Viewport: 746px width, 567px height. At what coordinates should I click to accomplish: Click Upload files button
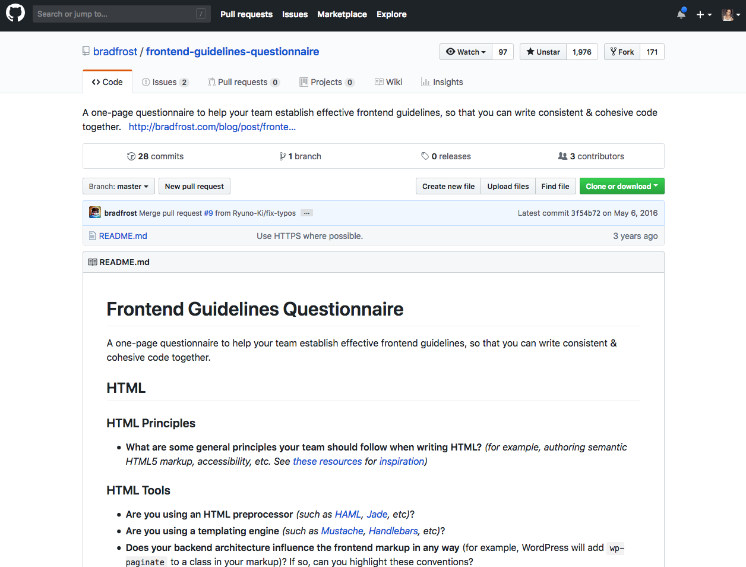pyautogui.click(x=508, y=186)
